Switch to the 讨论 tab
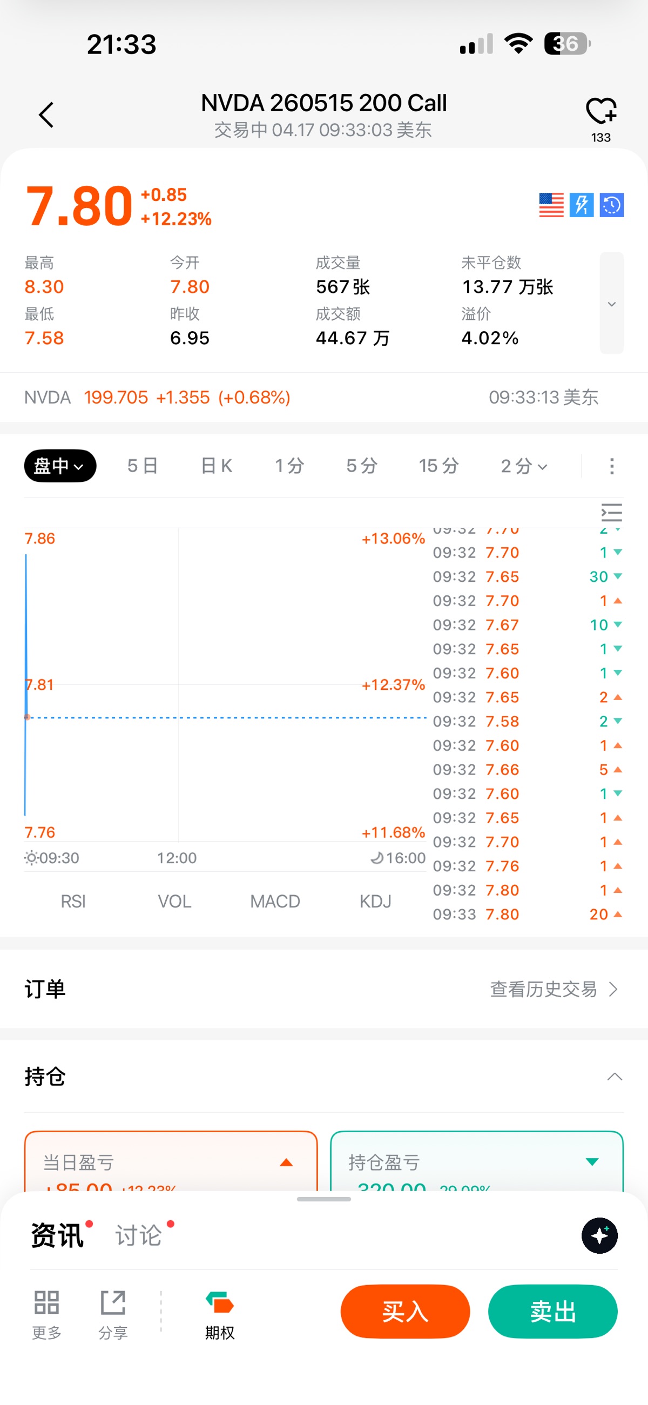Image resolution: width=648 pixels, height=1405 pixels. coord(139,1235)
